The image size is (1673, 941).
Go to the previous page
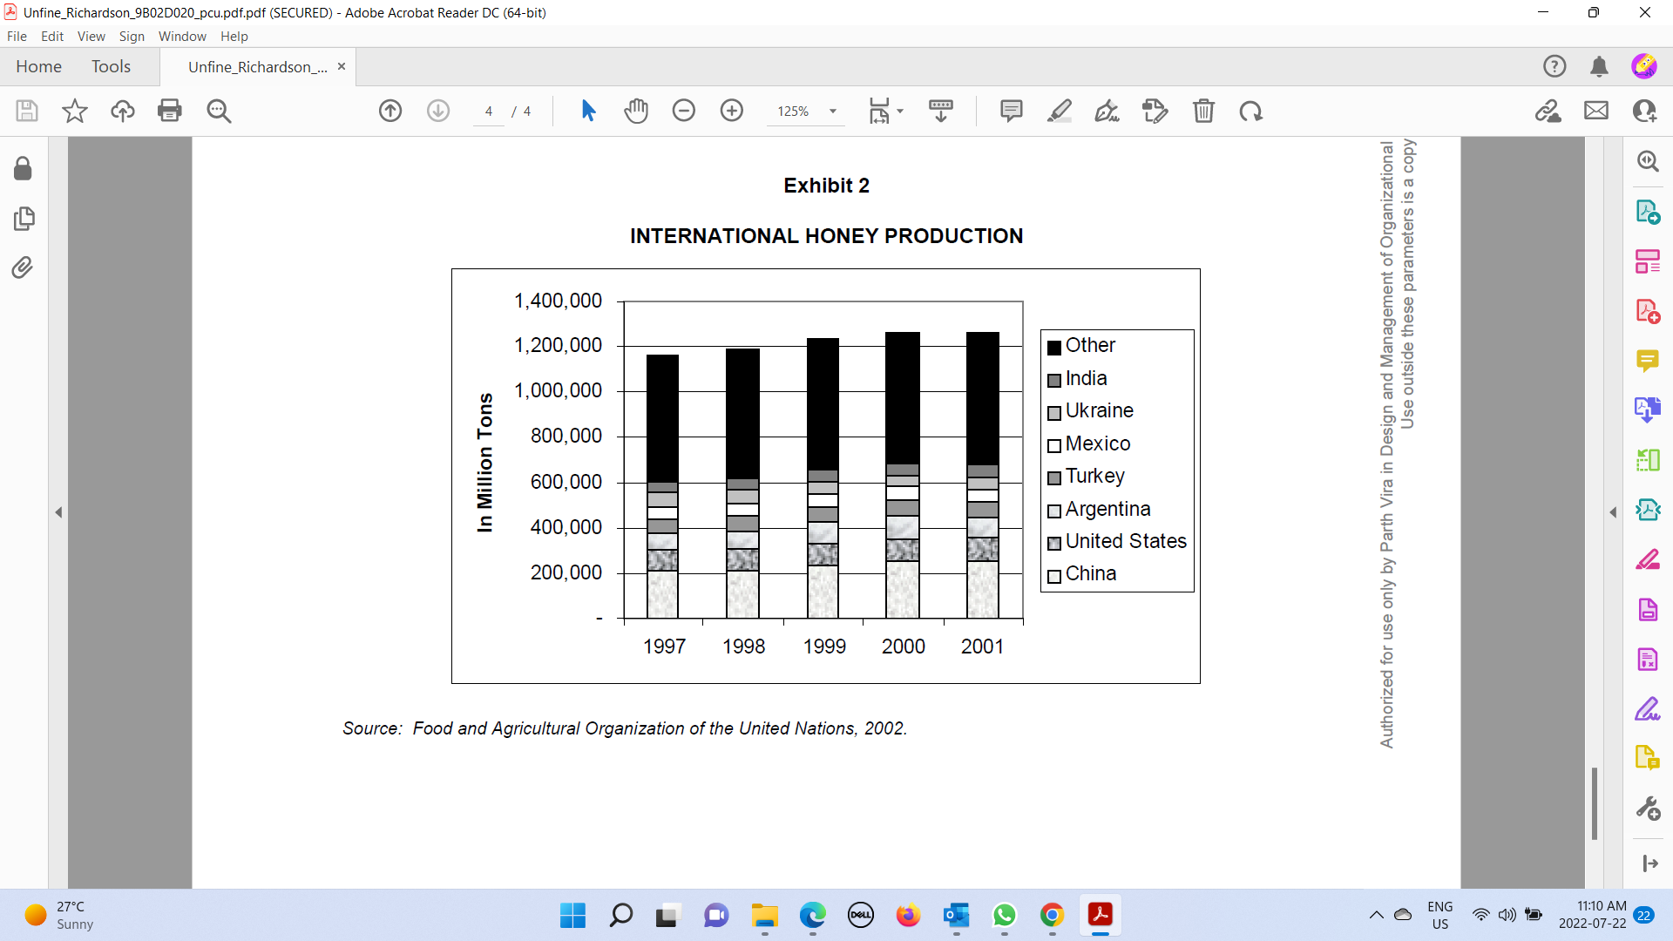(x=390, y=111)
